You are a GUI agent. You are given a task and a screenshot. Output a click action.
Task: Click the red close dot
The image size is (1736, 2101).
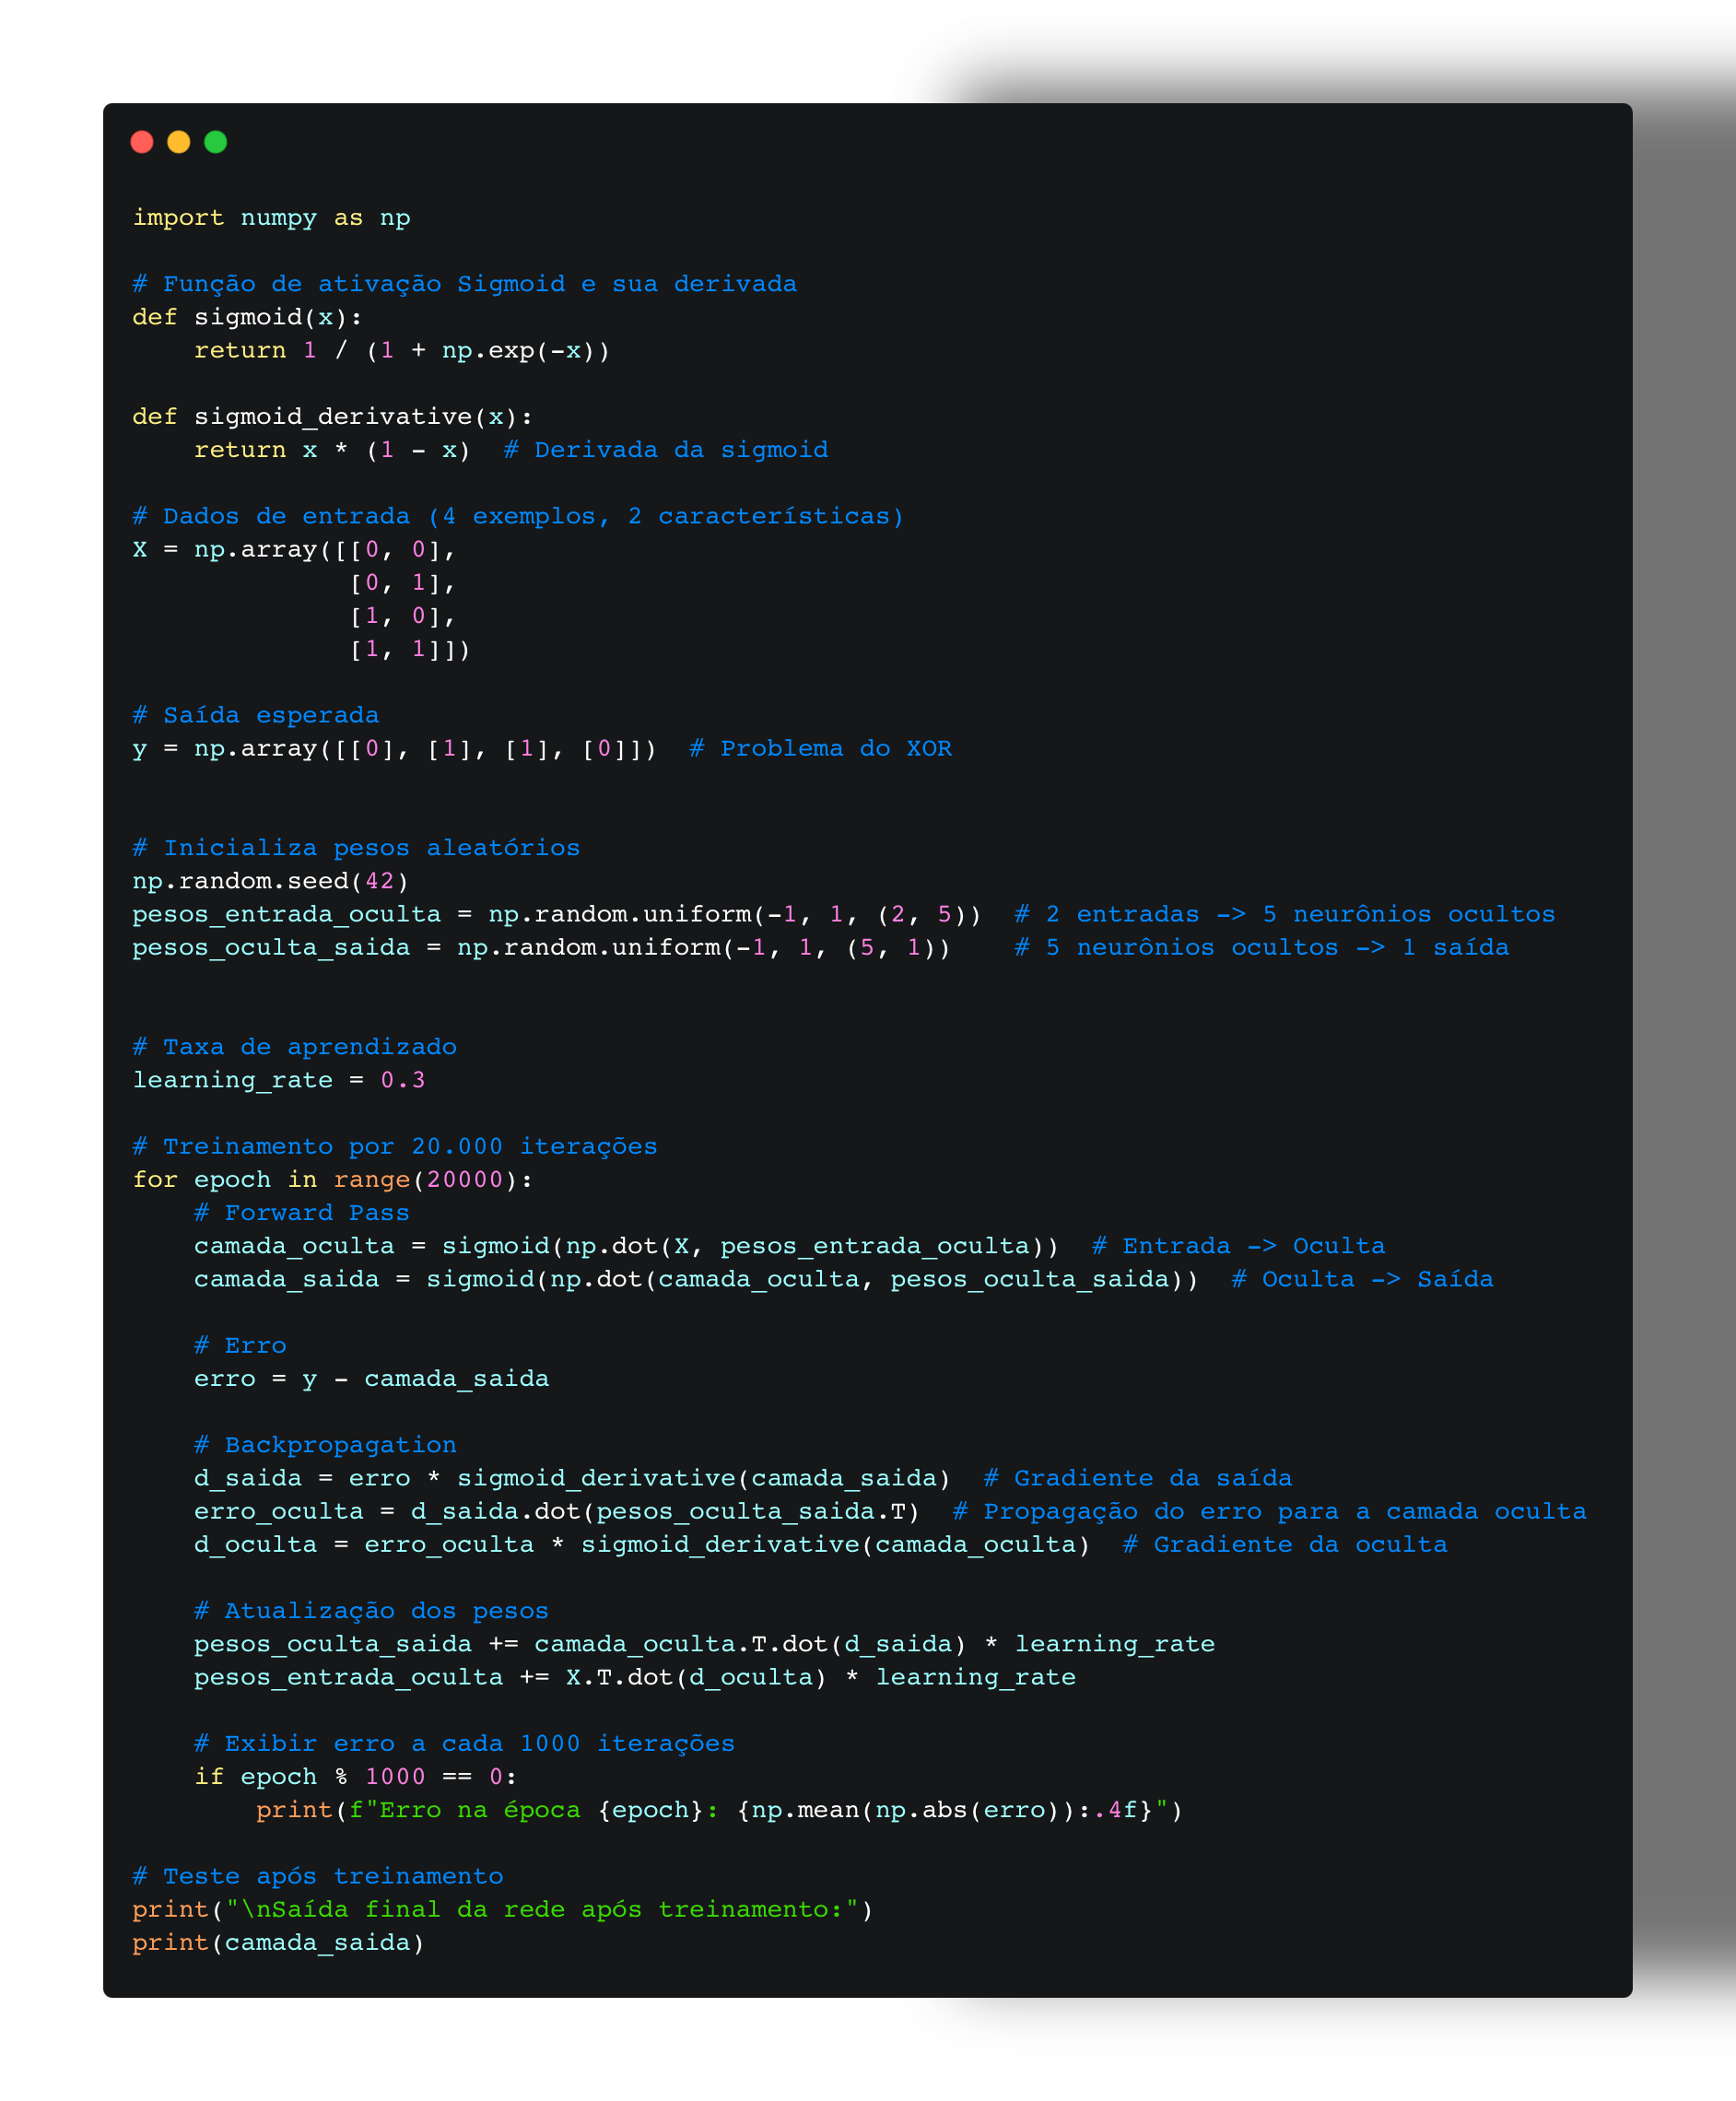[x=142, y=142]
